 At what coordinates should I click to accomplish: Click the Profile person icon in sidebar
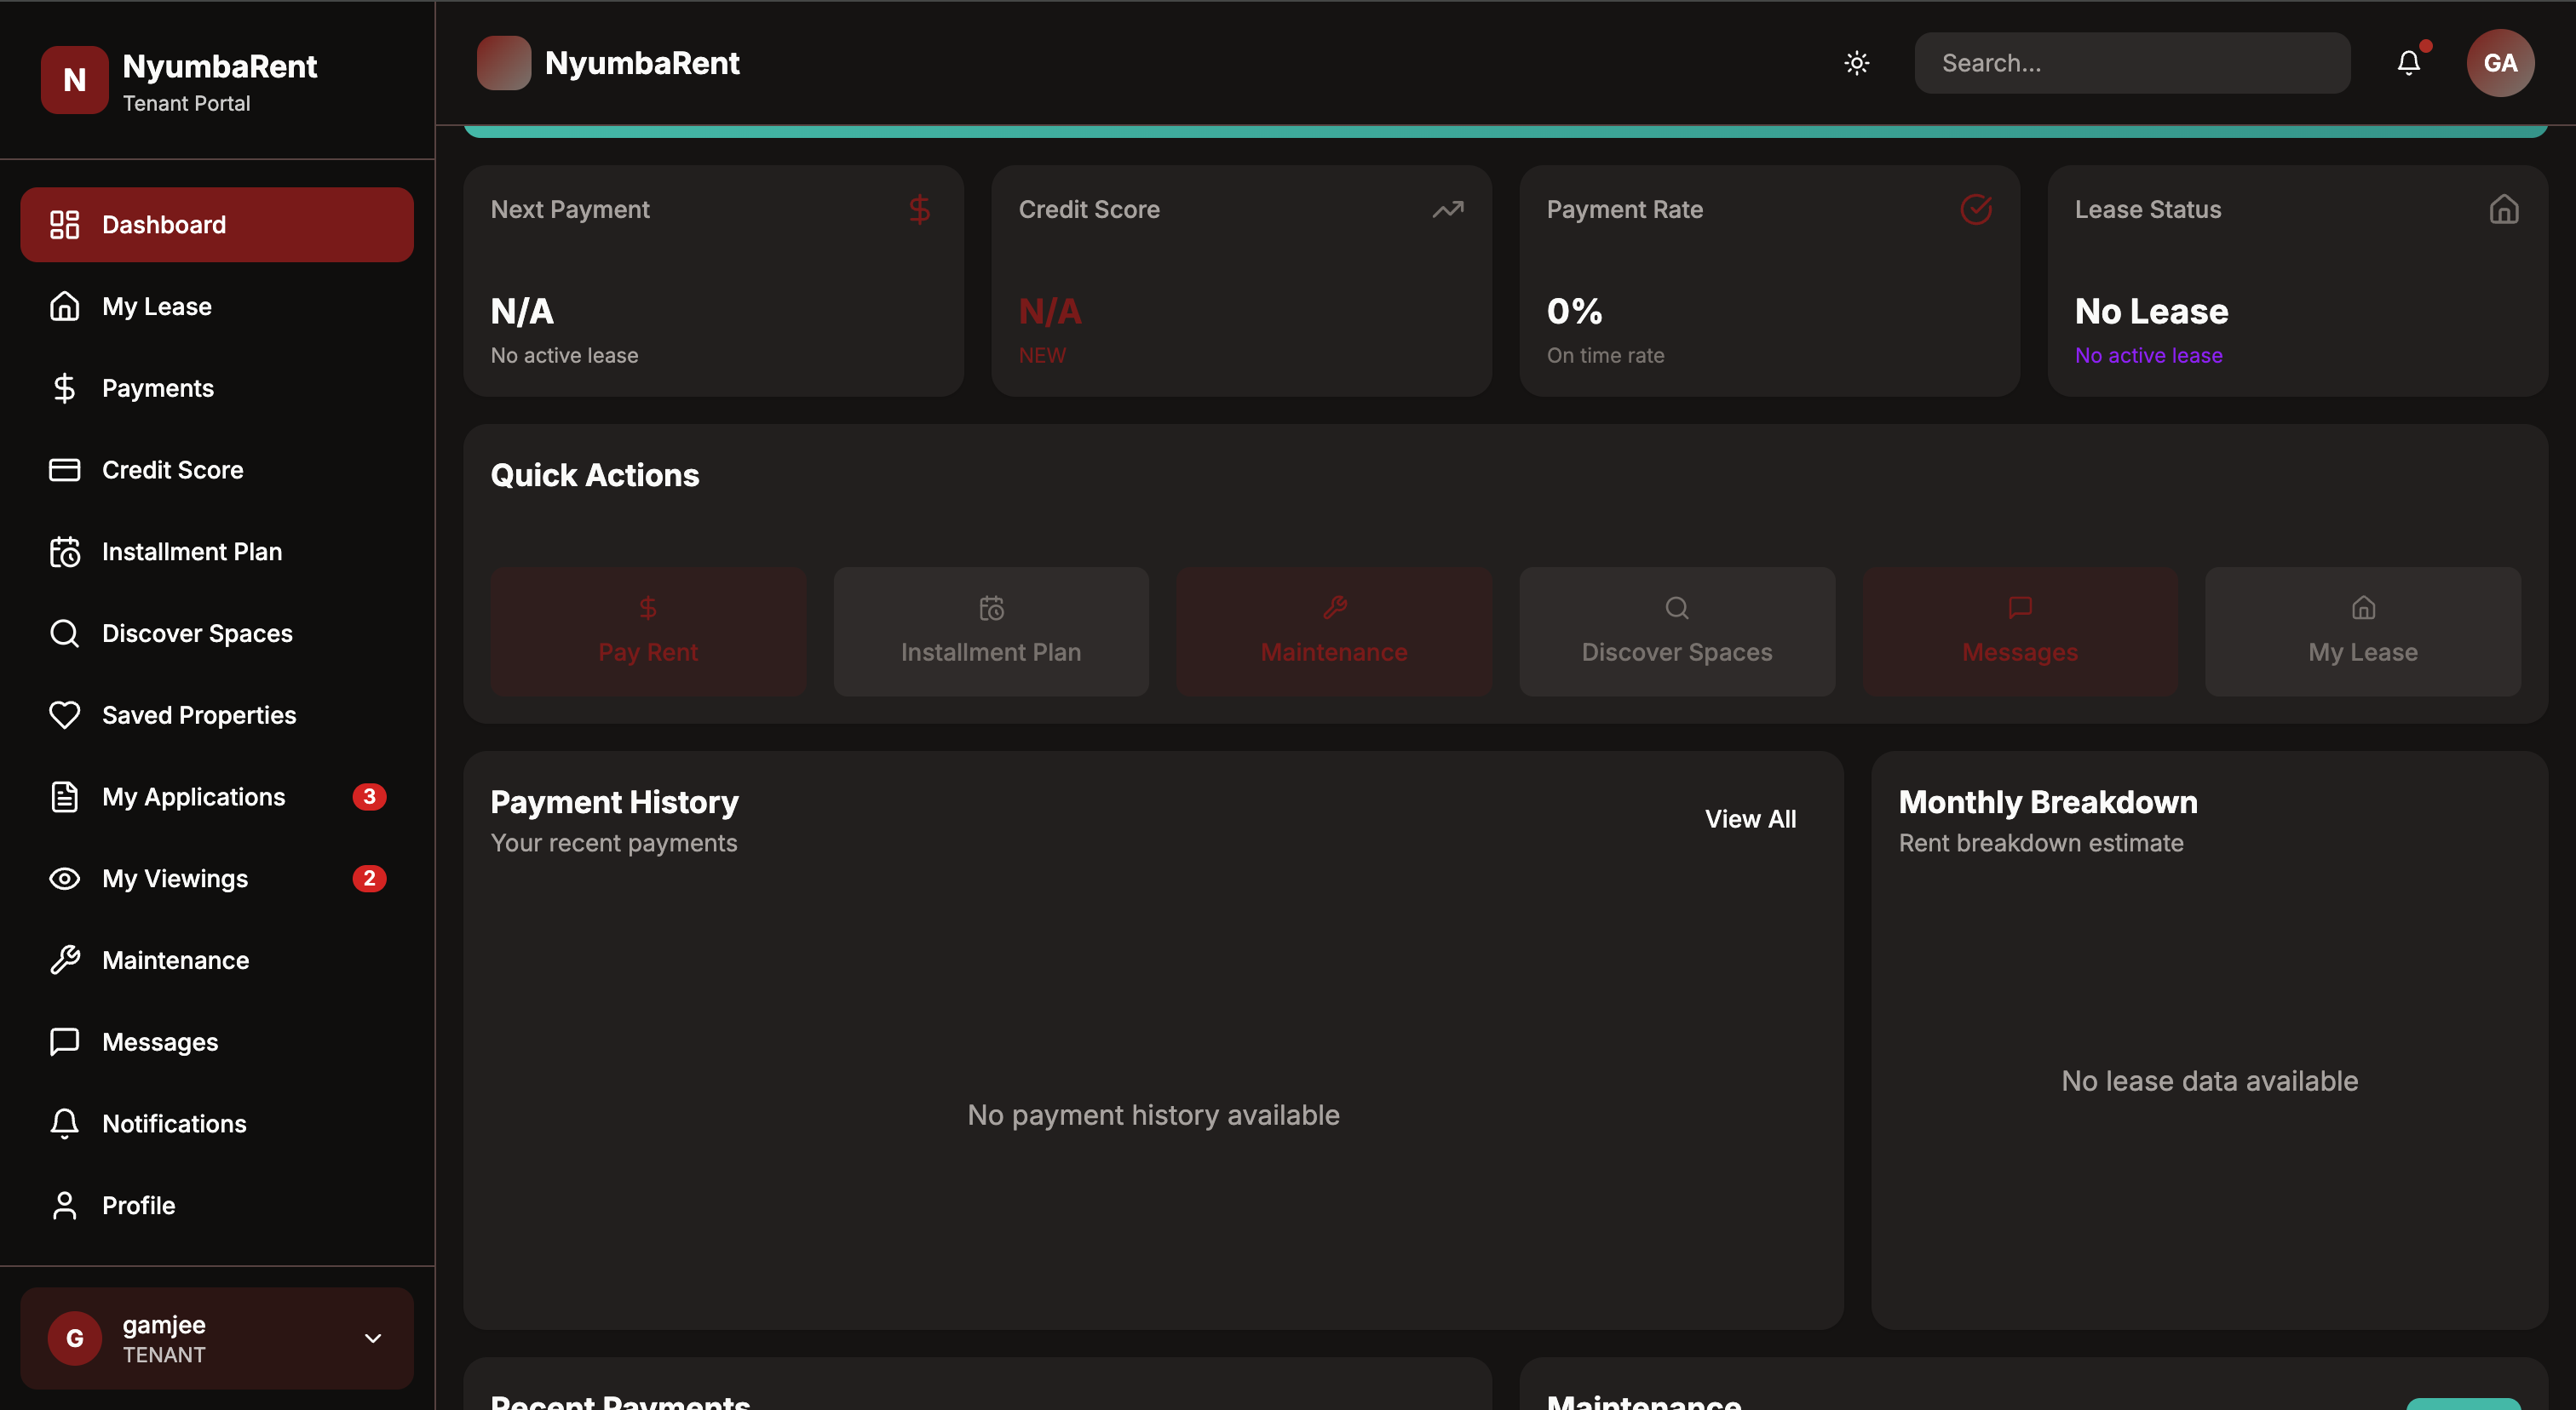click(x=64, y=1205)
